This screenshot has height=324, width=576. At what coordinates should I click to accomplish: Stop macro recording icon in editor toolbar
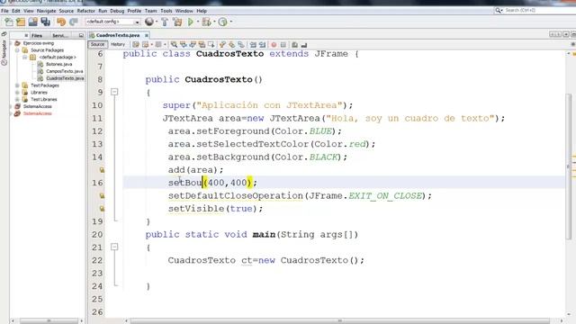point(283,45)
